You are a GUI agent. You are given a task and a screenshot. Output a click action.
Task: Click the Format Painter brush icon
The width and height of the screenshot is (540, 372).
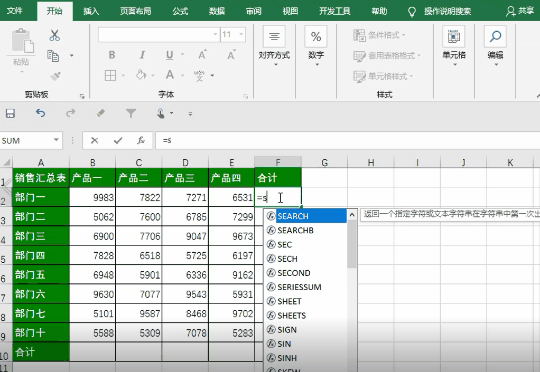54,76
